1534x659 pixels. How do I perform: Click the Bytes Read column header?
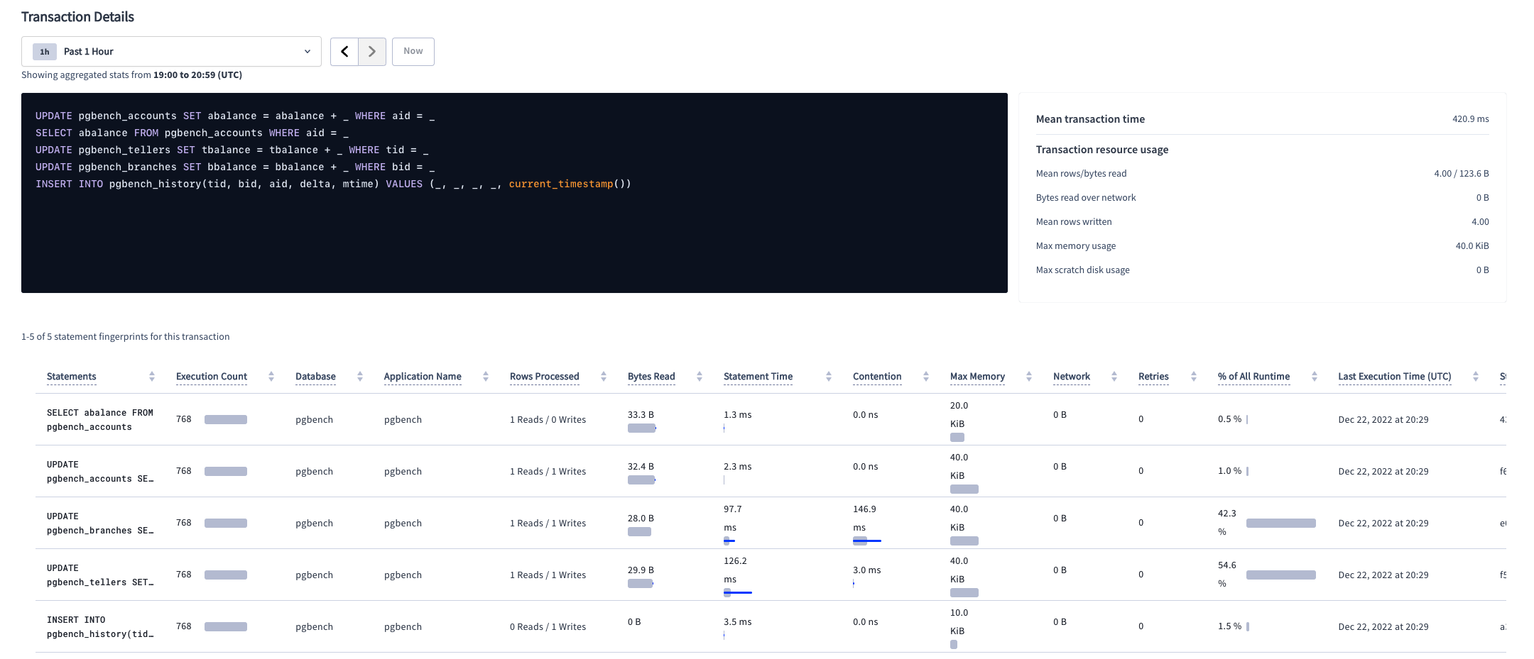pyautogui.click(x=651, y=377)
